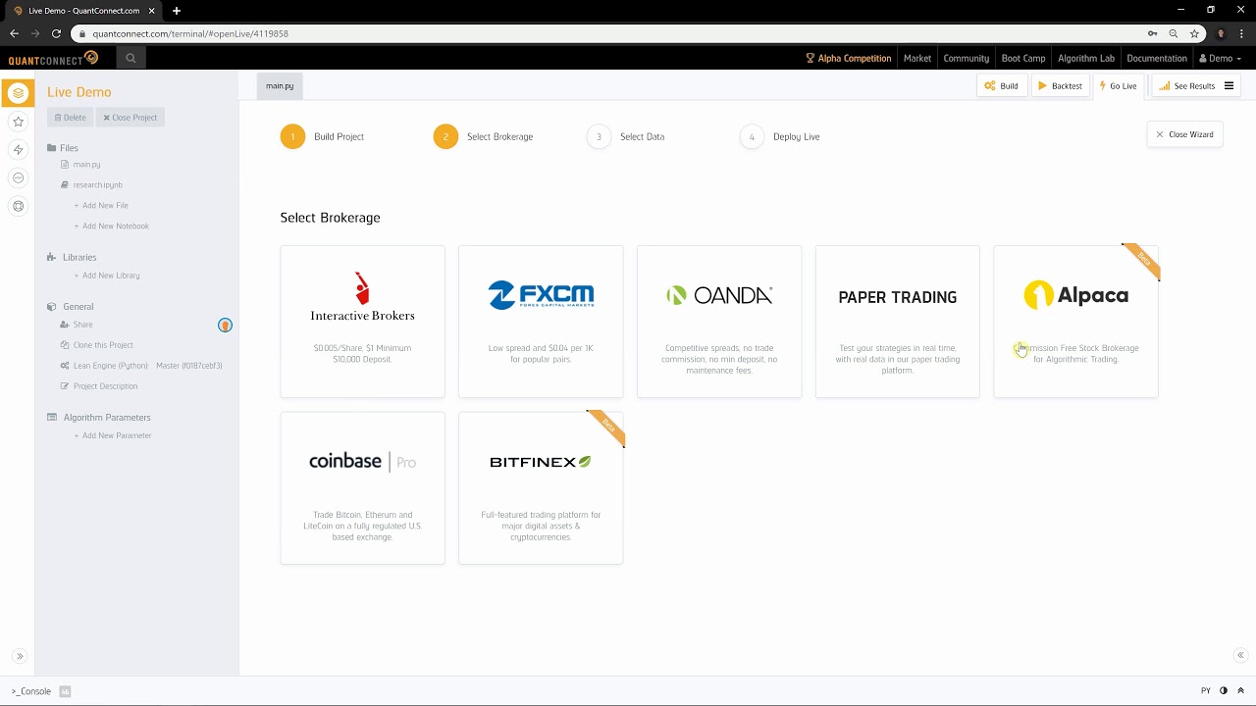Bookmark page with browser star icon
This screenshot has width=1256, height=706.
1194,33
